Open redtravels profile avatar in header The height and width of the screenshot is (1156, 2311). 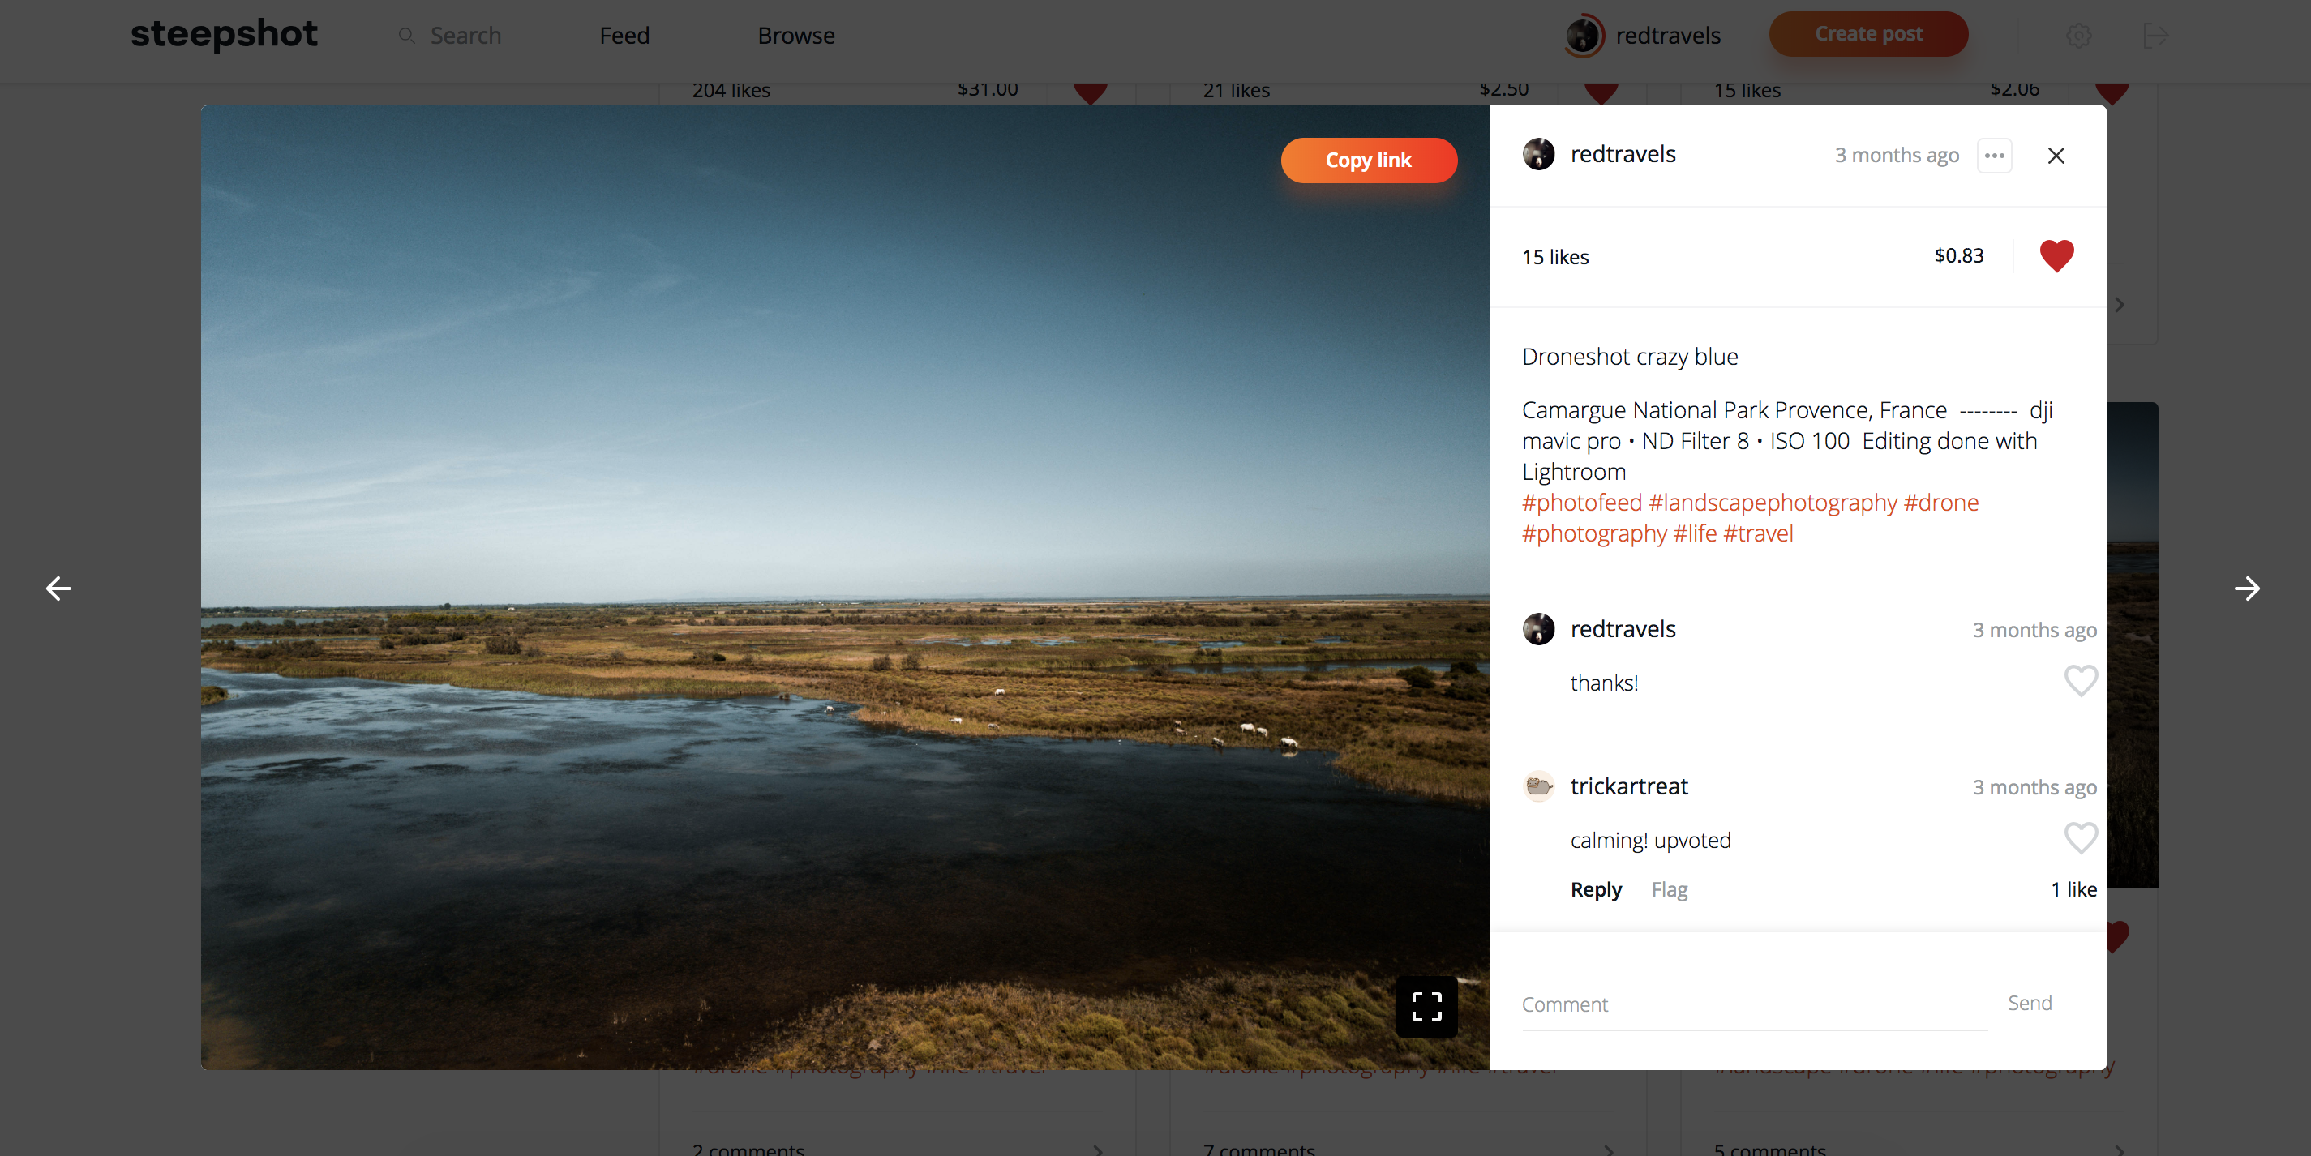tap(1584, 36)
